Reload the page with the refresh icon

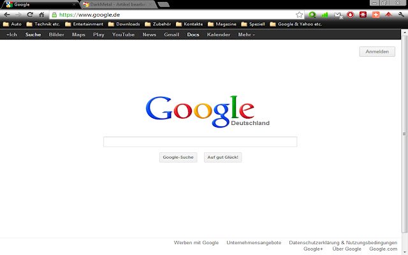(x=30, y=15)
